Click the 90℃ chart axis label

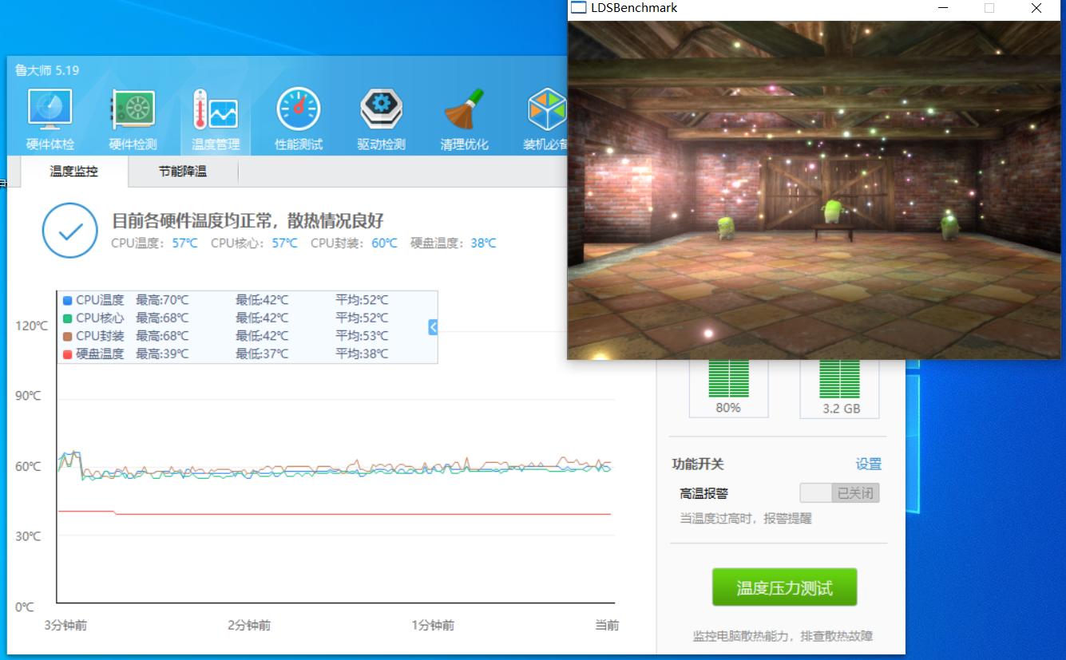[28, 396]
